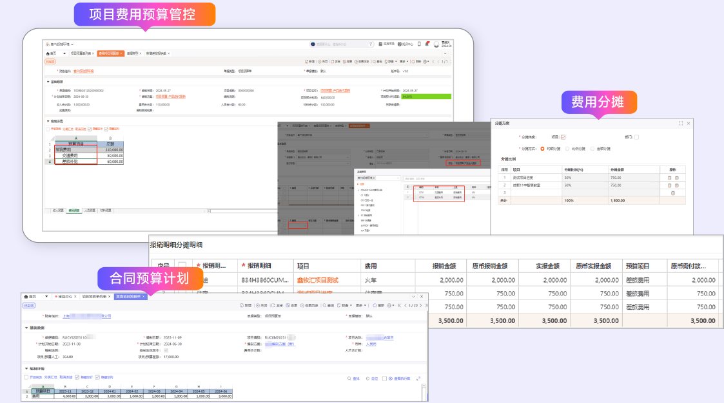
Task: Click the green budget progress bar
Action: [x=426, y=97]
